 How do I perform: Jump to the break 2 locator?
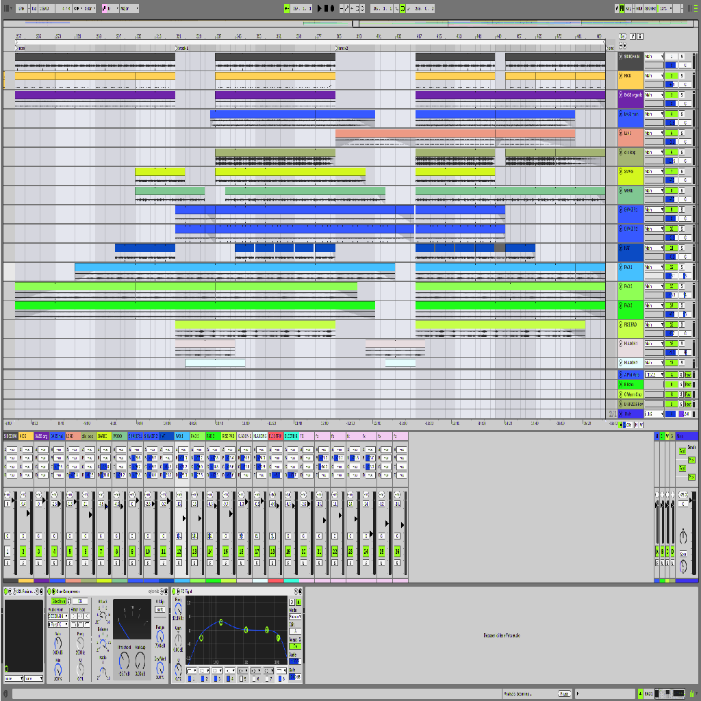(342, 48)
